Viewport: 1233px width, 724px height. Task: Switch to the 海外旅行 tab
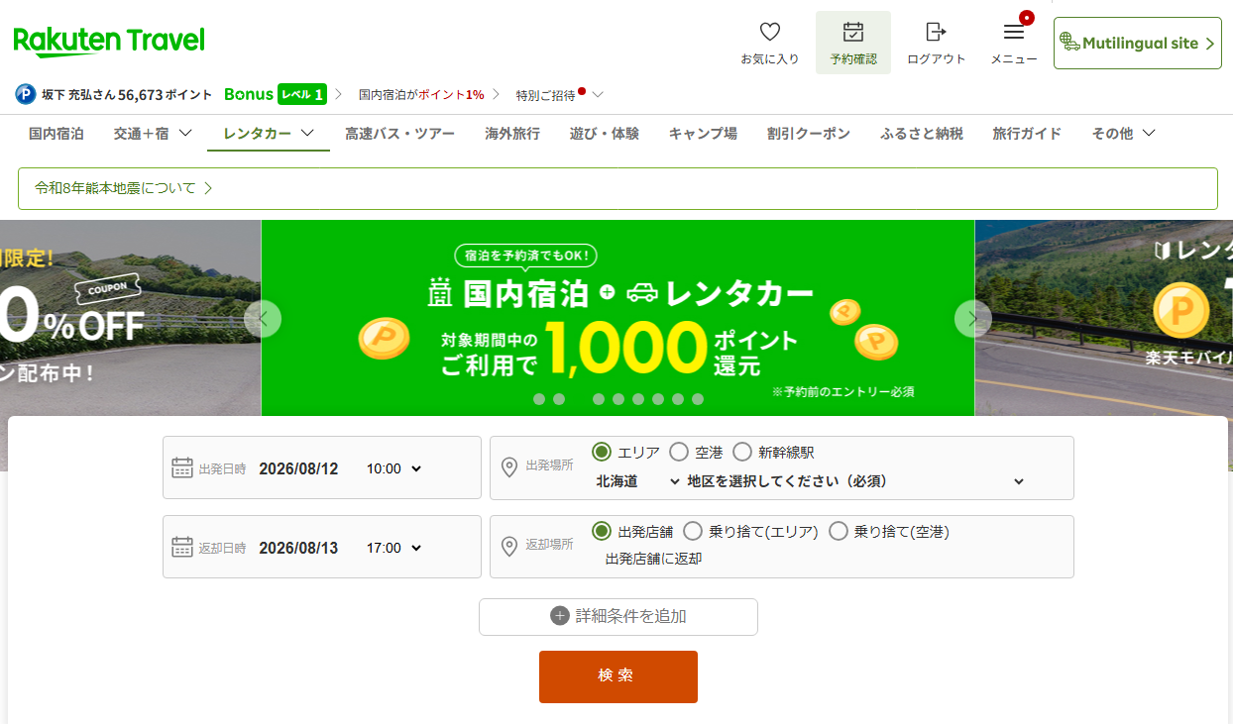[x=512, y=133]
